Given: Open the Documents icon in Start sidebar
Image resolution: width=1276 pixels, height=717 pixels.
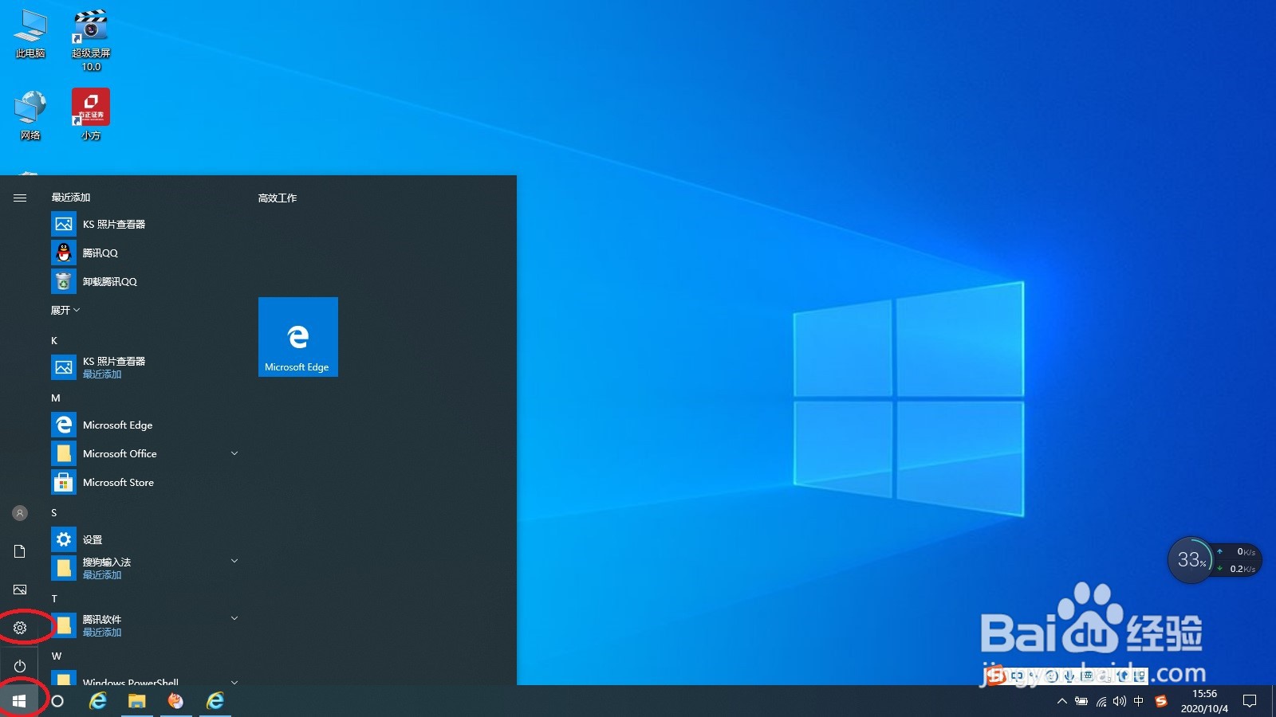Looking at the screenshot, I should 20,550.
